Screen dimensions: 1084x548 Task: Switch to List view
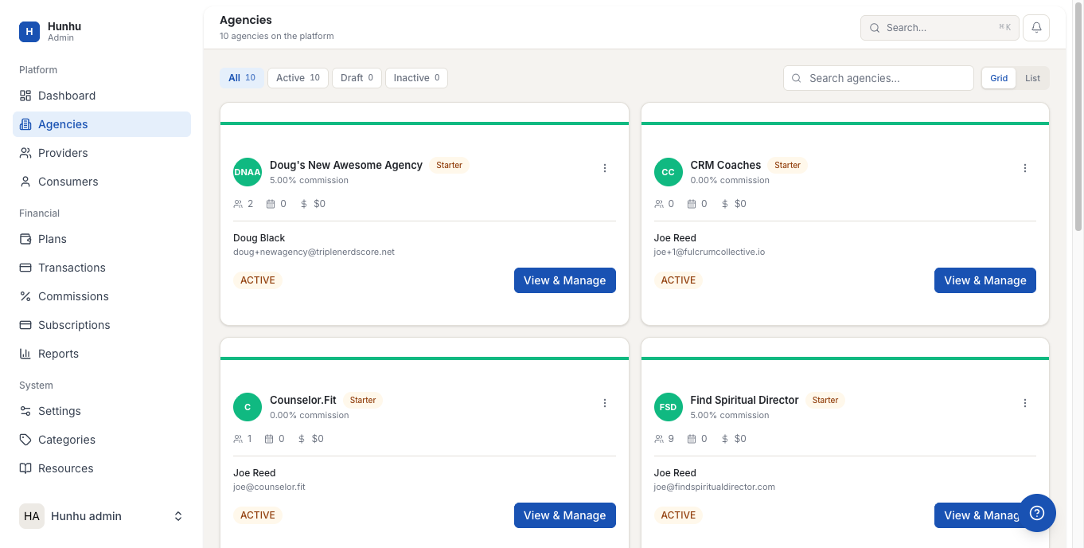click(1032, 78)
